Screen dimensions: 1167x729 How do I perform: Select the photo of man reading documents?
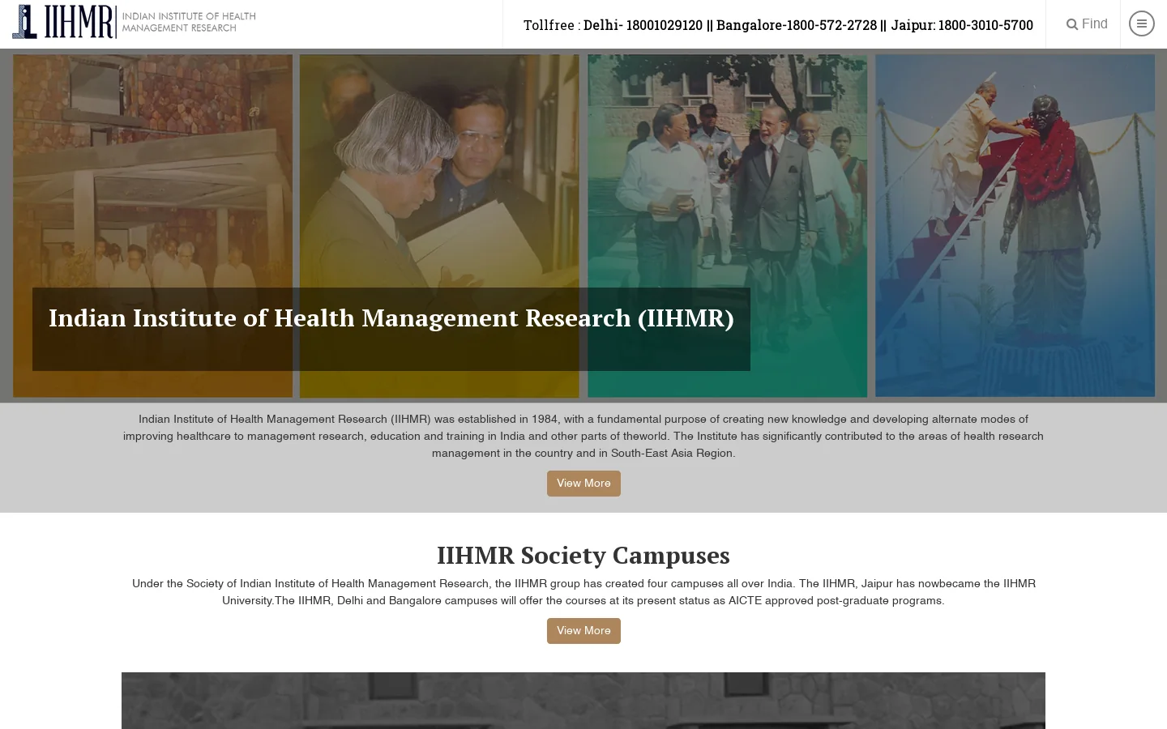coord(439,226)
